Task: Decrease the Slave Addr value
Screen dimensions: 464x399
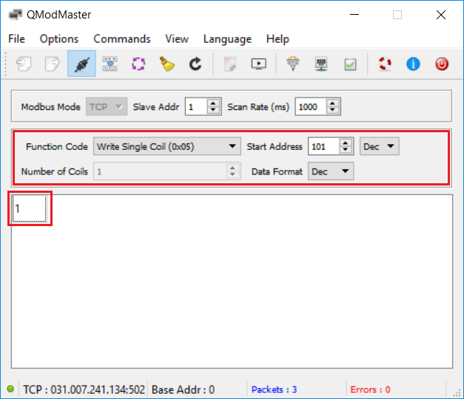Action: [213, 110]
